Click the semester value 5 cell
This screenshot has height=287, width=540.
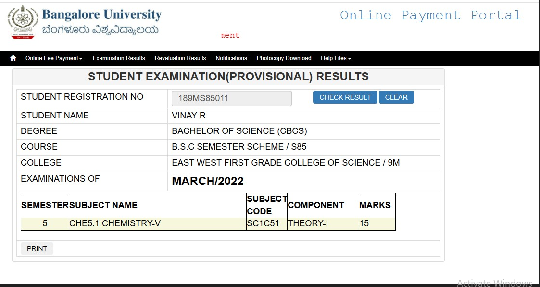coord(45,223)
